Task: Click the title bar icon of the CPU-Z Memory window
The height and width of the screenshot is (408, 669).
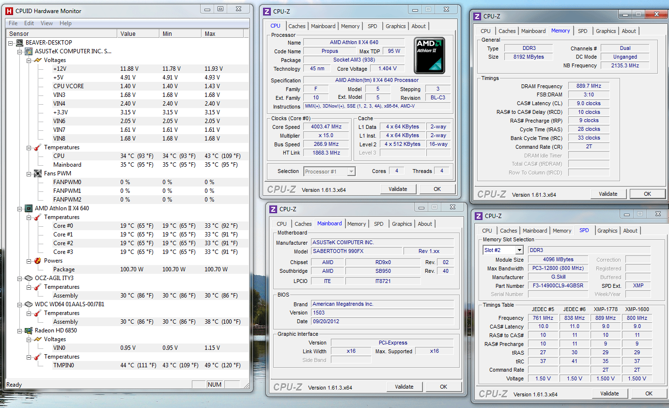Action: coord(477,16)
